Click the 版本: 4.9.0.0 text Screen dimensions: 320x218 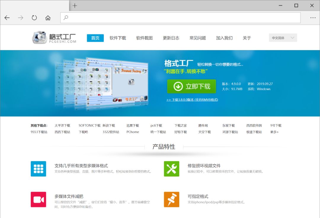pos(231,84)
